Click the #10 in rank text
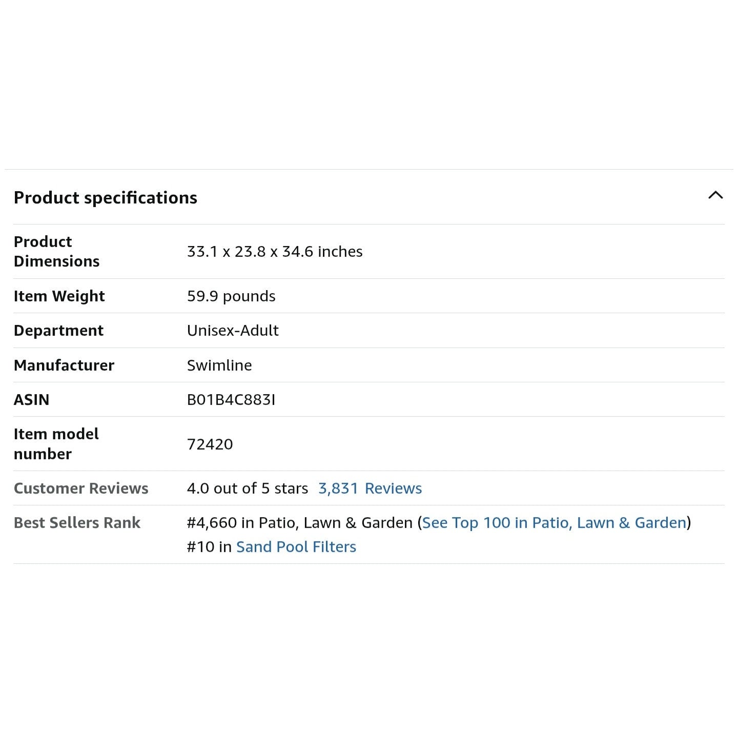 tap(209, 547)
